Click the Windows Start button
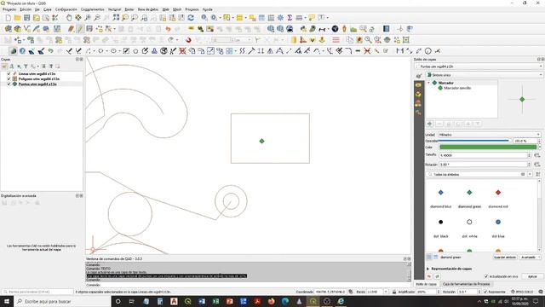 [7, 301]
